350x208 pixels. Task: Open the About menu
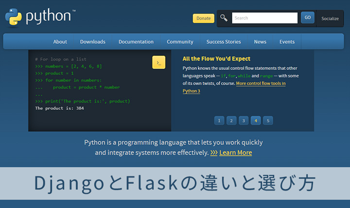tap(60, 42)
